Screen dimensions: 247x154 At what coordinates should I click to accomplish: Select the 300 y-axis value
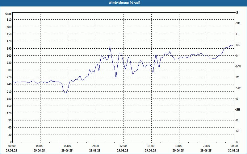click(x=9, y=70)
